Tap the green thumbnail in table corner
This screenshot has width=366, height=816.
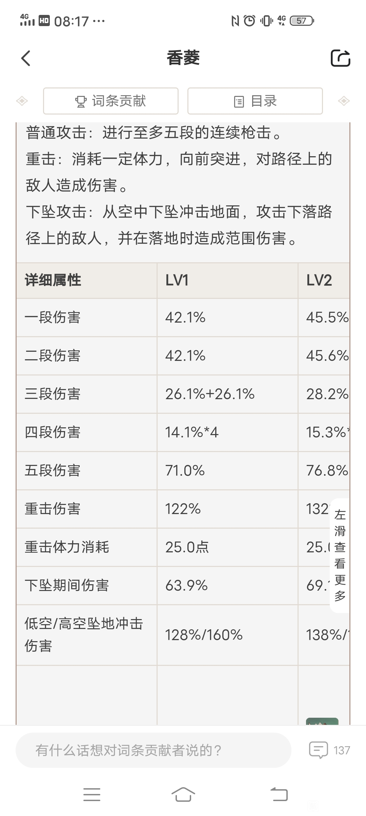click(322, 721)
